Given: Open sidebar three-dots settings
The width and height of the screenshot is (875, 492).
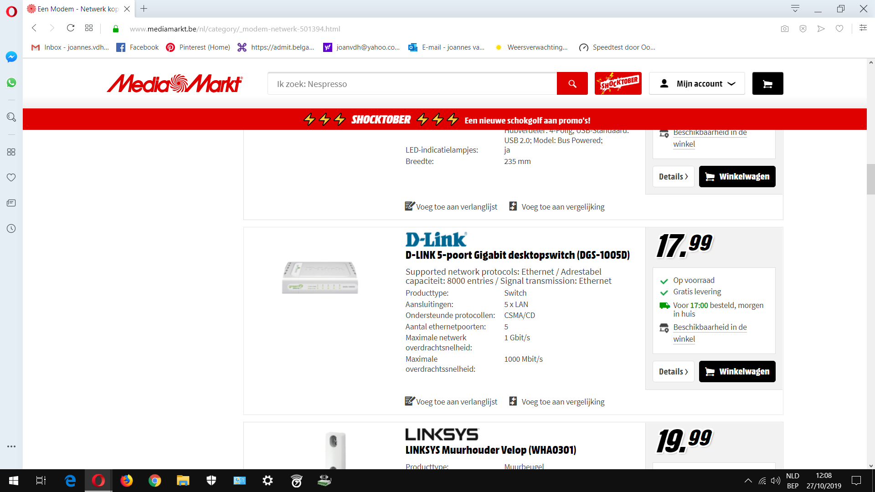Looking at the screenshot, I should point(11,446).
